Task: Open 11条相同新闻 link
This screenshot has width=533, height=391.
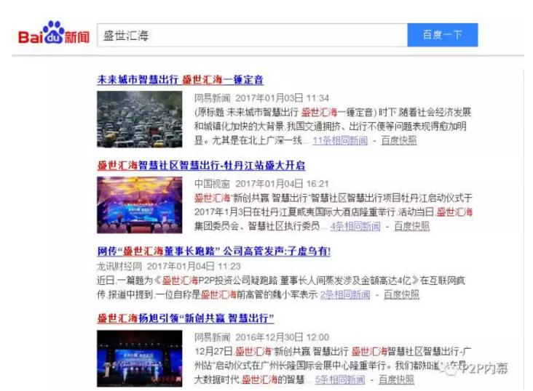Action: [340, 140]
